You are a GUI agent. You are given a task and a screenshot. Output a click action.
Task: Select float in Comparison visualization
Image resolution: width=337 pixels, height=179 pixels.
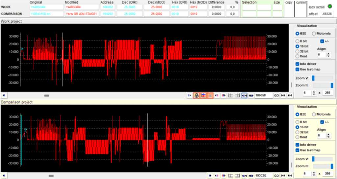click(298, 137)
